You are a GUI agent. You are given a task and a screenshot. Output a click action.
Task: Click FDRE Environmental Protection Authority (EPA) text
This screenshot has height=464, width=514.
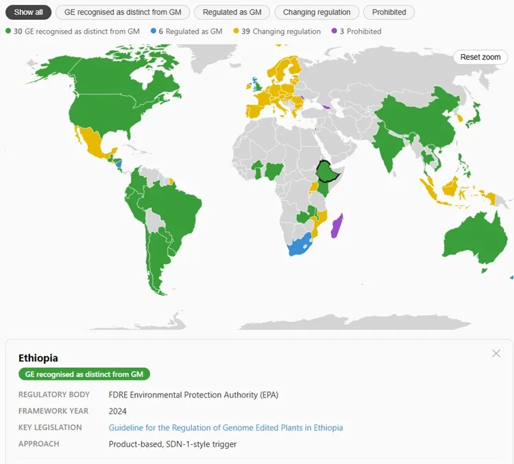[x=193, y=395]
